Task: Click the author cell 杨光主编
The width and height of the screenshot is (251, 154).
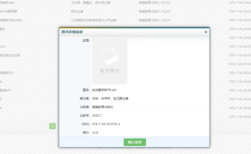Action: (77, 11)
